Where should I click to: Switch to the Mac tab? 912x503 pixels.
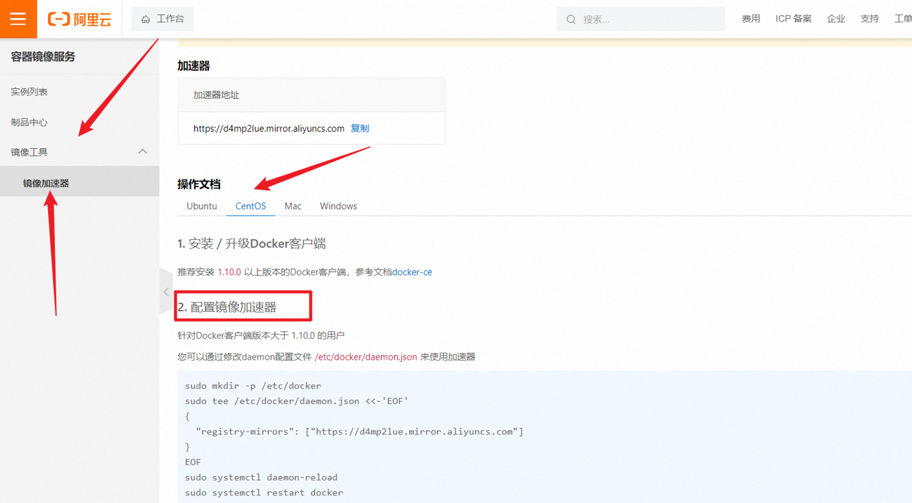click(293, 206)
